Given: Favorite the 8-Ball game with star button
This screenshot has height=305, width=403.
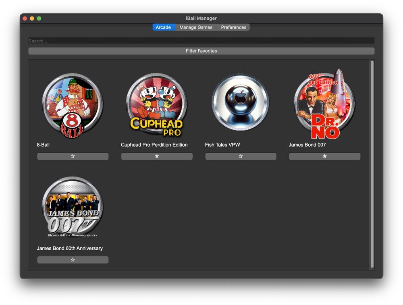Looking at the screenshot, I should tap(73, 156).
